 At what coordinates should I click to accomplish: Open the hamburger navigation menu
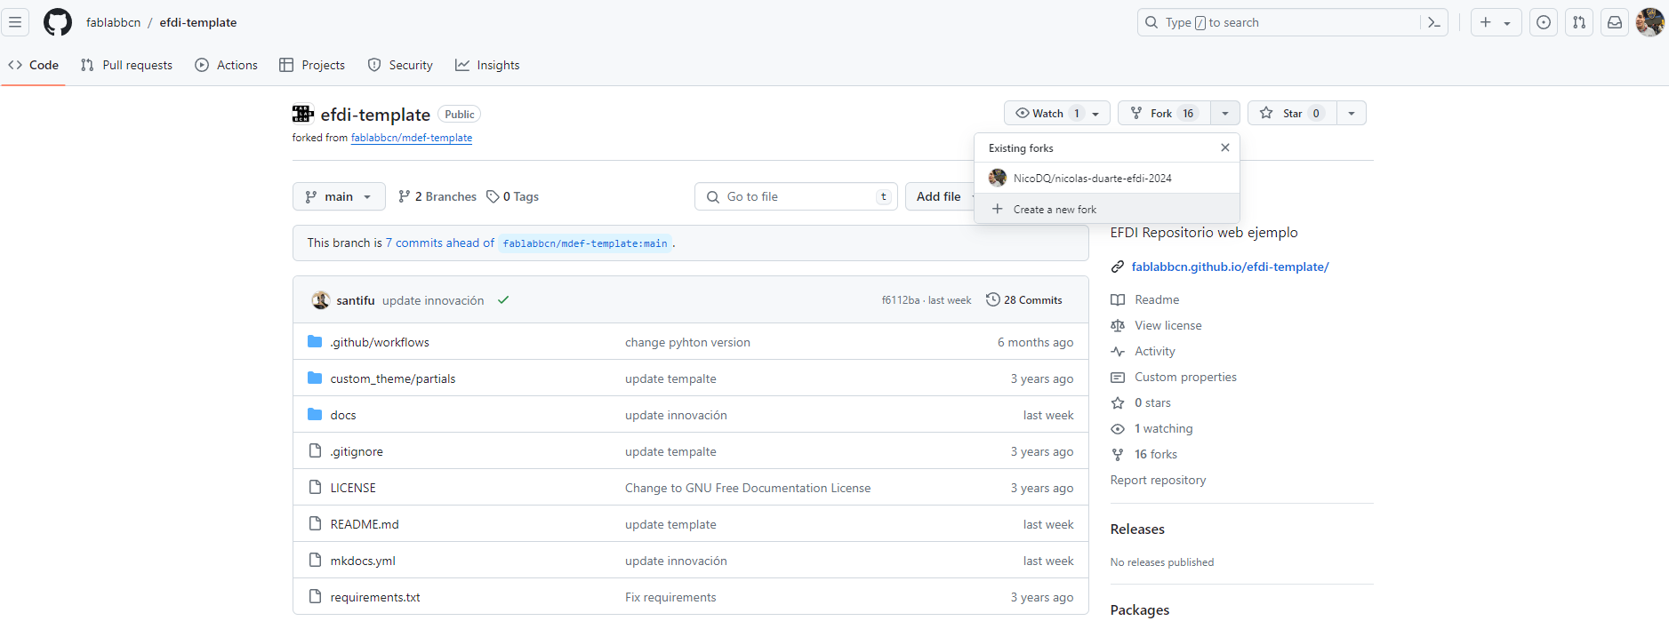click(15, 22)
